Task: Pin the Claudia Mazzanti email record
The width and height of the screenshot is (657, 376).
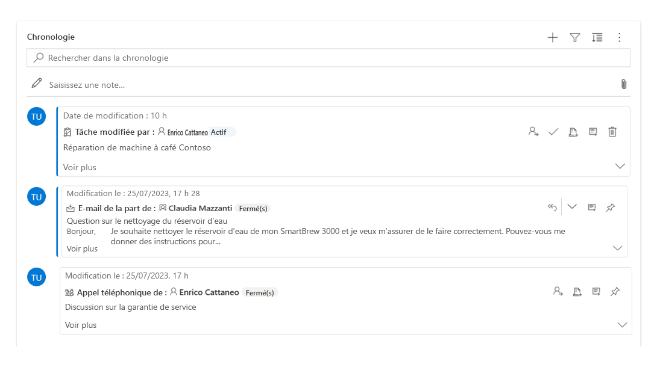Action: (x=611, y=207)
